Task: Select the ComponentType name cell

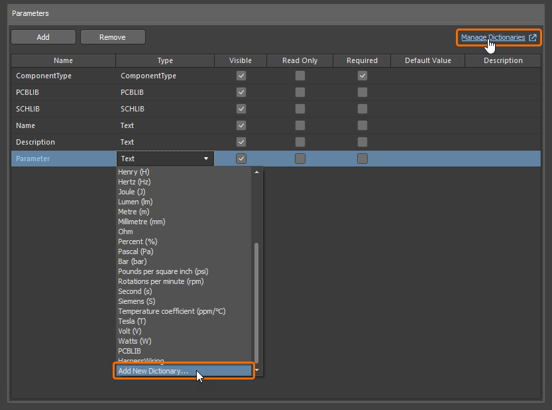Action: tap(64, 76)
